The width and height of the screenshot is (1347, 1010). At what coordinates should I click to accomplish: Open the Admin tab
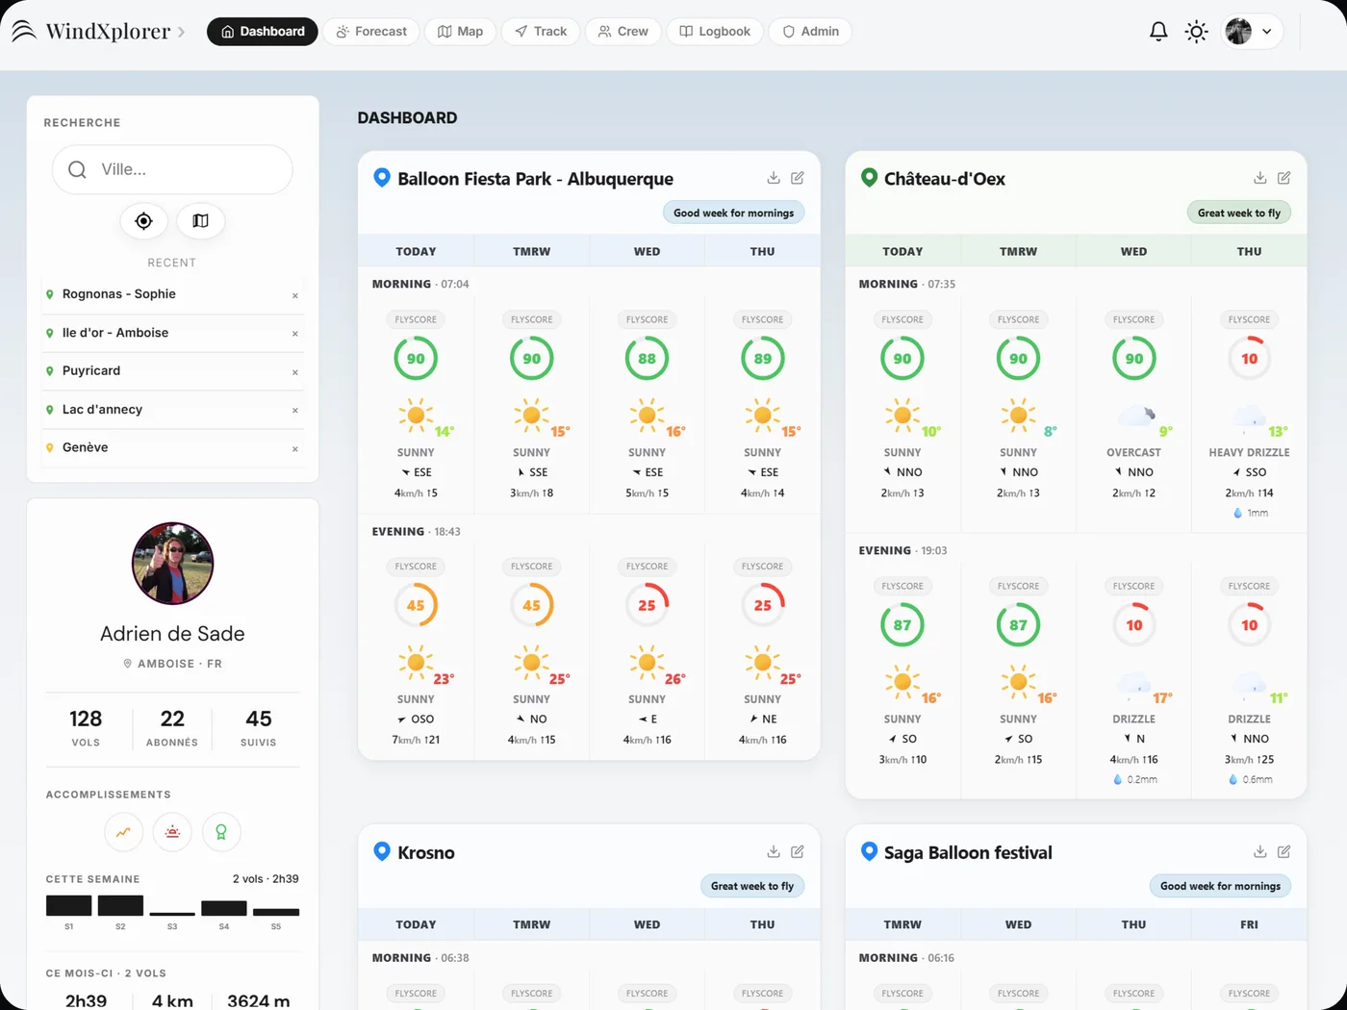point(810,32)
